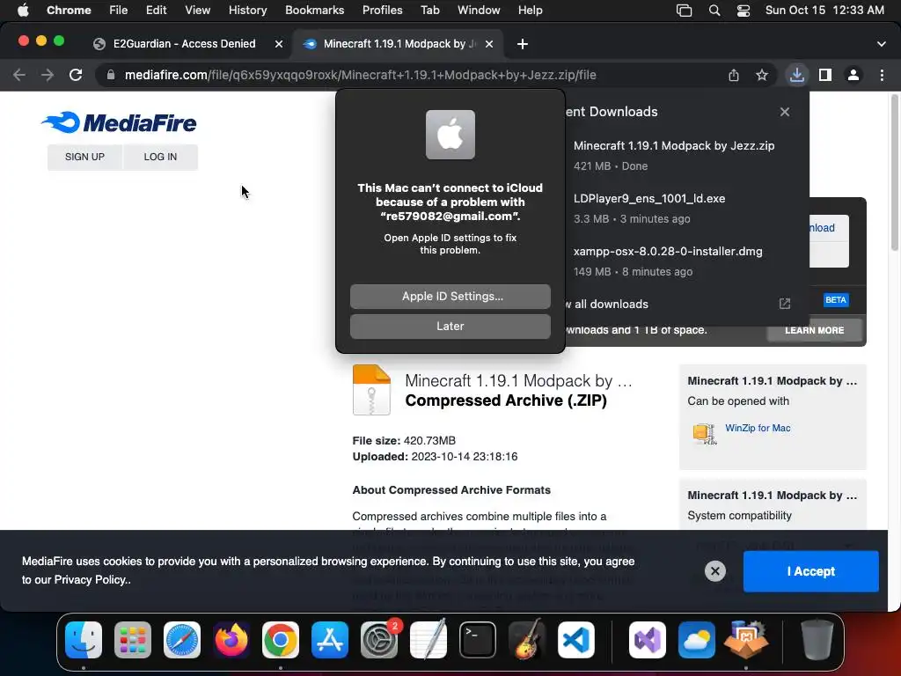Select the Minecraft 1.19.1 Modpack tab
This screenshot has height=676, width=901.
click(399, 44)
